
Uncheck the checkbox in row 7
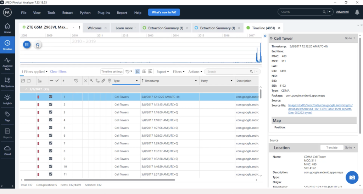point(50,143)
